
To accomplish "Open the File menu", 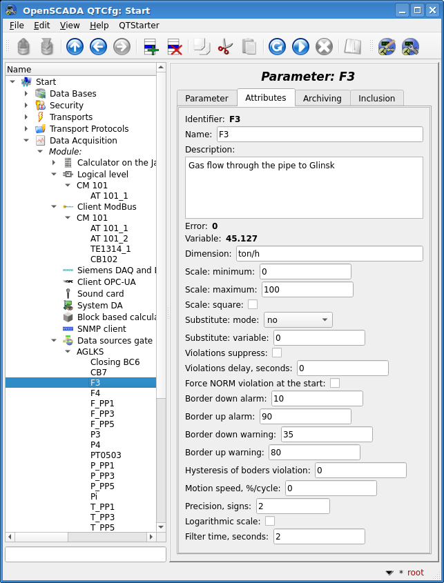I will point(17,26).
